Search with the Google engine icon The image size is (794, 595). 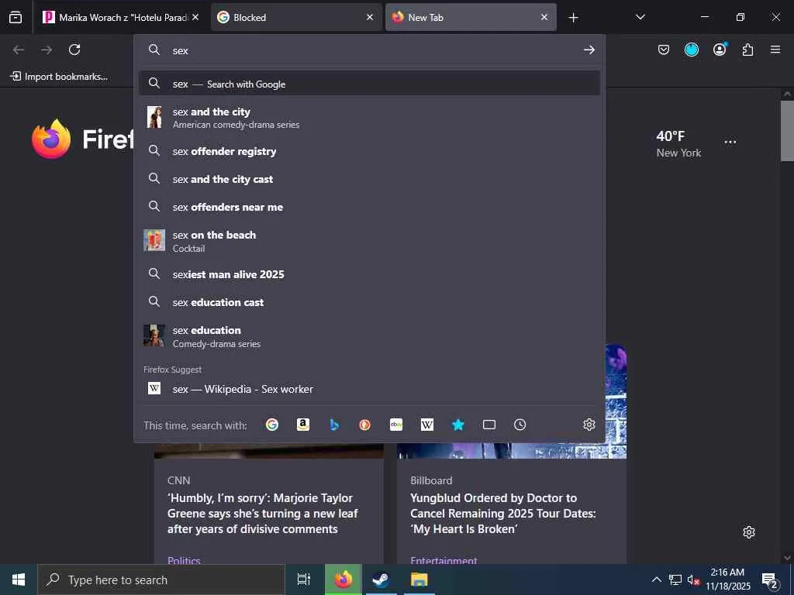tap(272, 425)
